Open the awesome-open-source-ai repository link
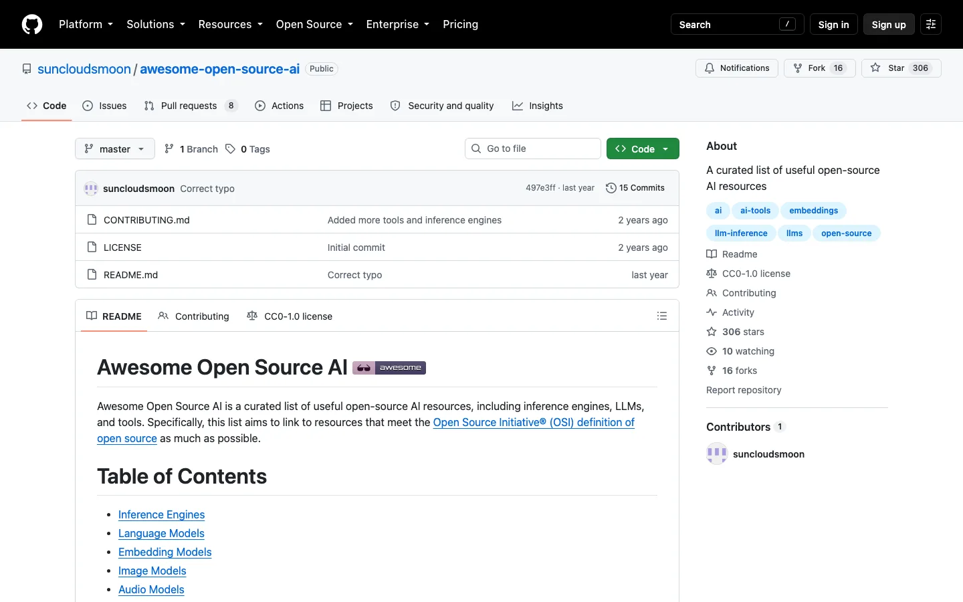Viewport: 963px width, 602px height. (219, 69)
